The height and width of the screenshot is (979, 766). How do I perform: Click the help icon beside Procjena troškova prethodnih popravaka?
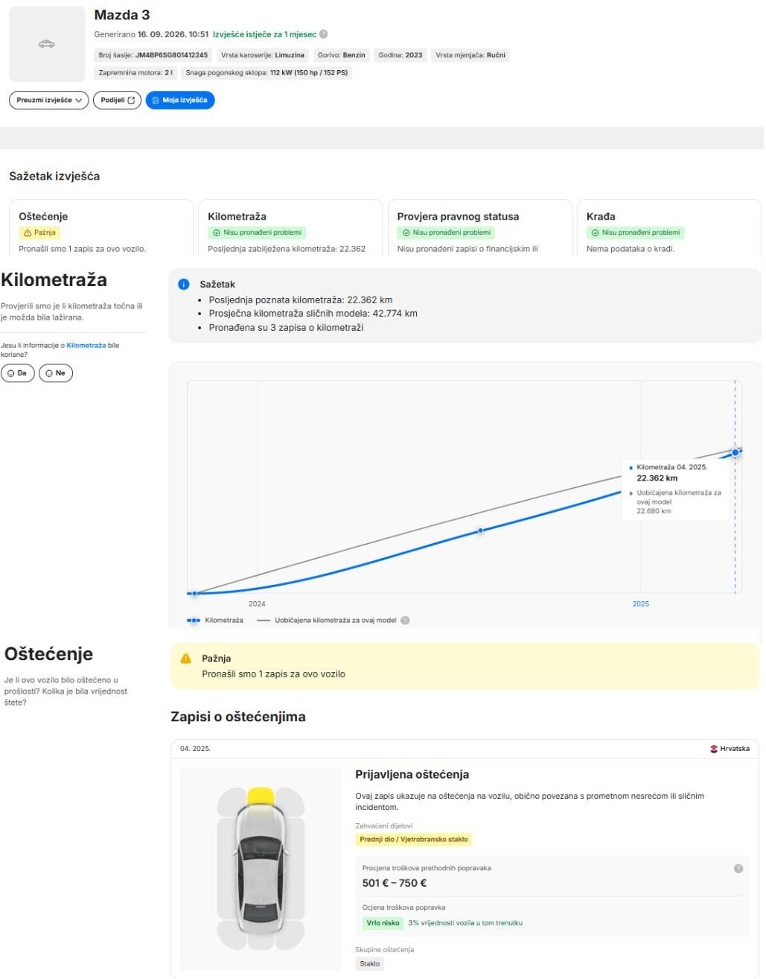(738, 868)
